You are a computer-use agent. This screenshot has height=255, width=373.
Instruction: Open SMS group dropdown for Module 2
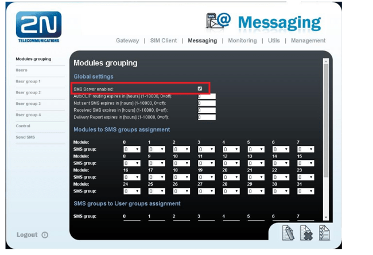click(x=181, y=149)
